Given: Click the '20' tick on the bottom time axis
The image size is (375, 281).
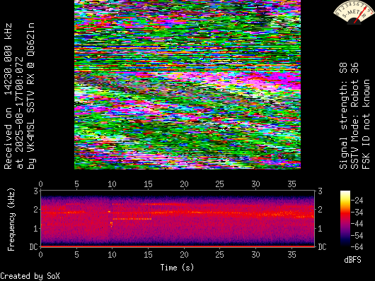Looking at the screenshot, I should click(184, 254).
